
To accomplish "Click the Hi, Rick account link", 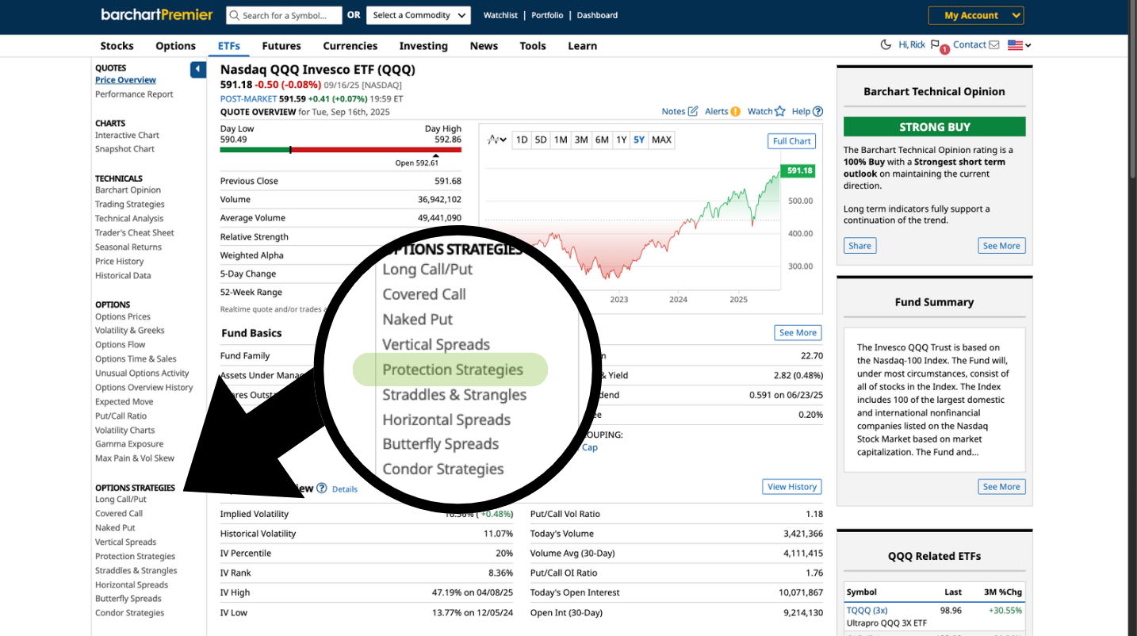I will [912, 45].
